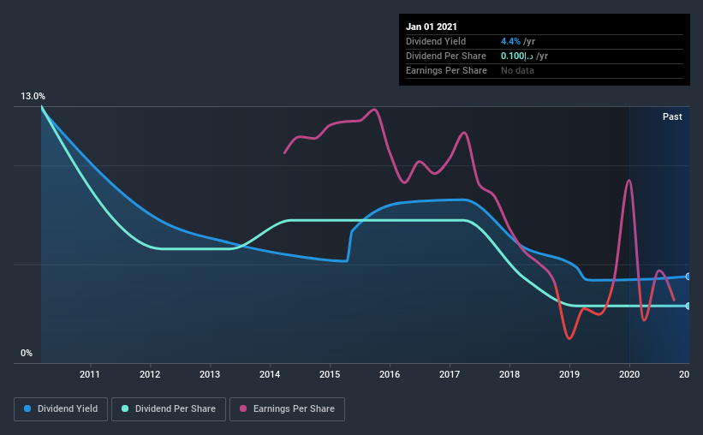Viewport: 703px width, 435px height.
Task: Click the 2013 x-axis label
Action: click(210, 374)
